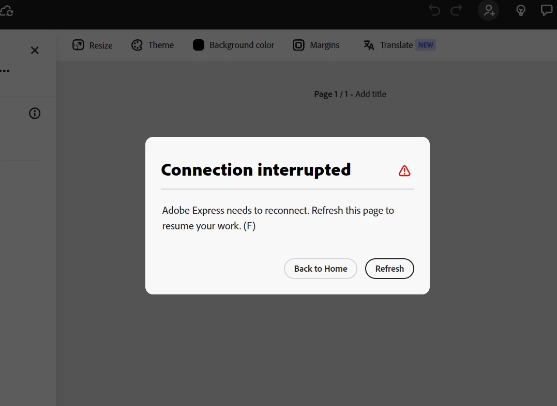The height and width of the screenshot is (406, 557).
Task: Open the three-dot more options menu
Action: coord(5,71)
